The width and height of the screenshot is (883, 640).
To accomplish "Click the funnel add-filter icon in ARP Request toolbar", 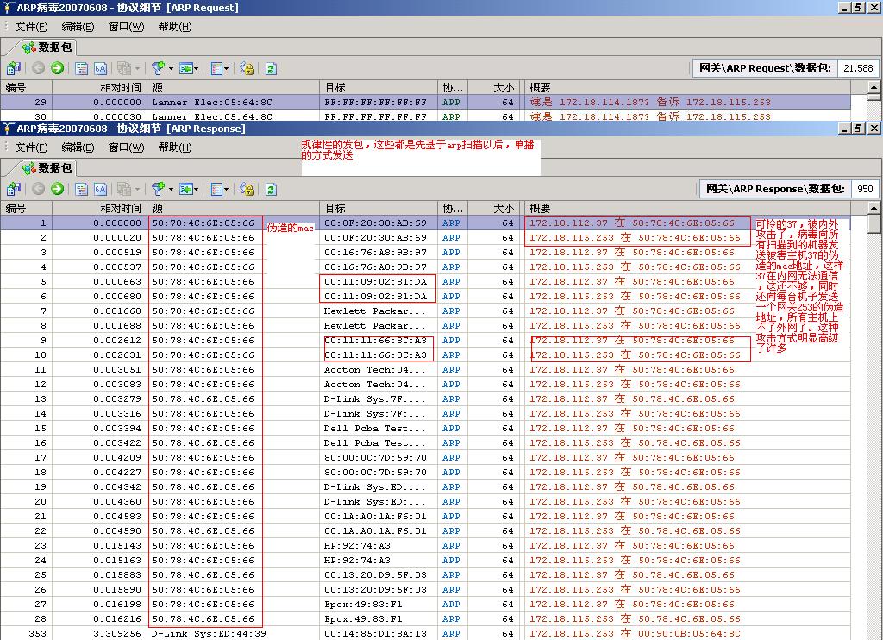I will 157,68.
